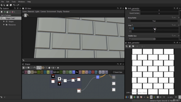Click the Middle Size X slider

coord(155,39)
